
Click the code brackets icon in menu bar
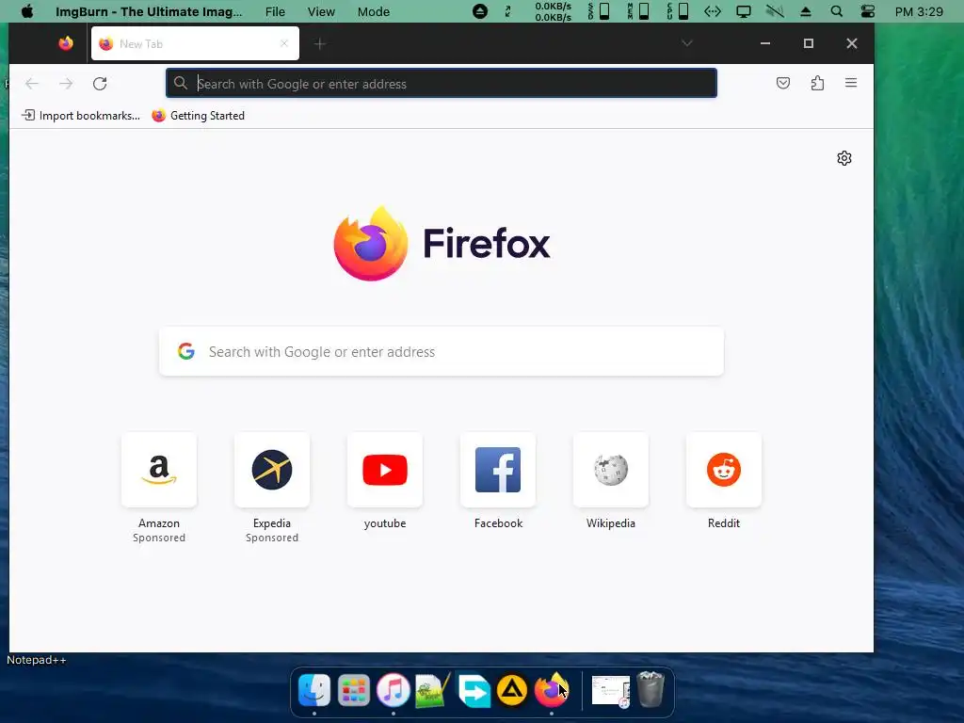712,11
